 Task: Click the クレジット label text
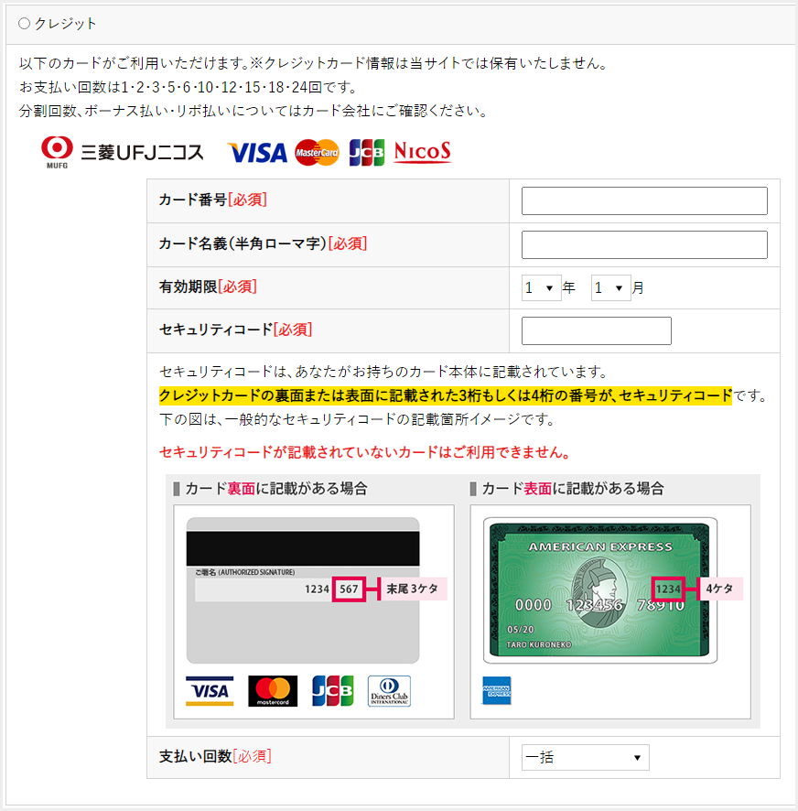[66, 24]
